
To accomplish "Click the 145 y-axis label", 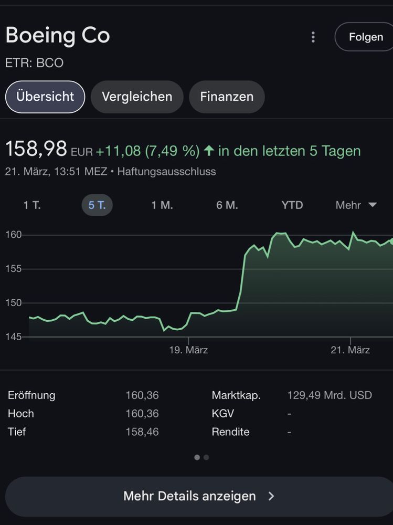I will pos(14,337).
